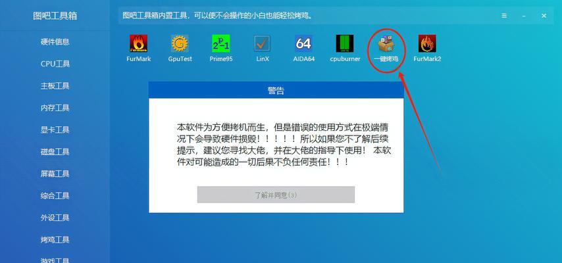Open the GpuTest tool icon
This screenshot has height=263, width=562.
click(180, 43)
